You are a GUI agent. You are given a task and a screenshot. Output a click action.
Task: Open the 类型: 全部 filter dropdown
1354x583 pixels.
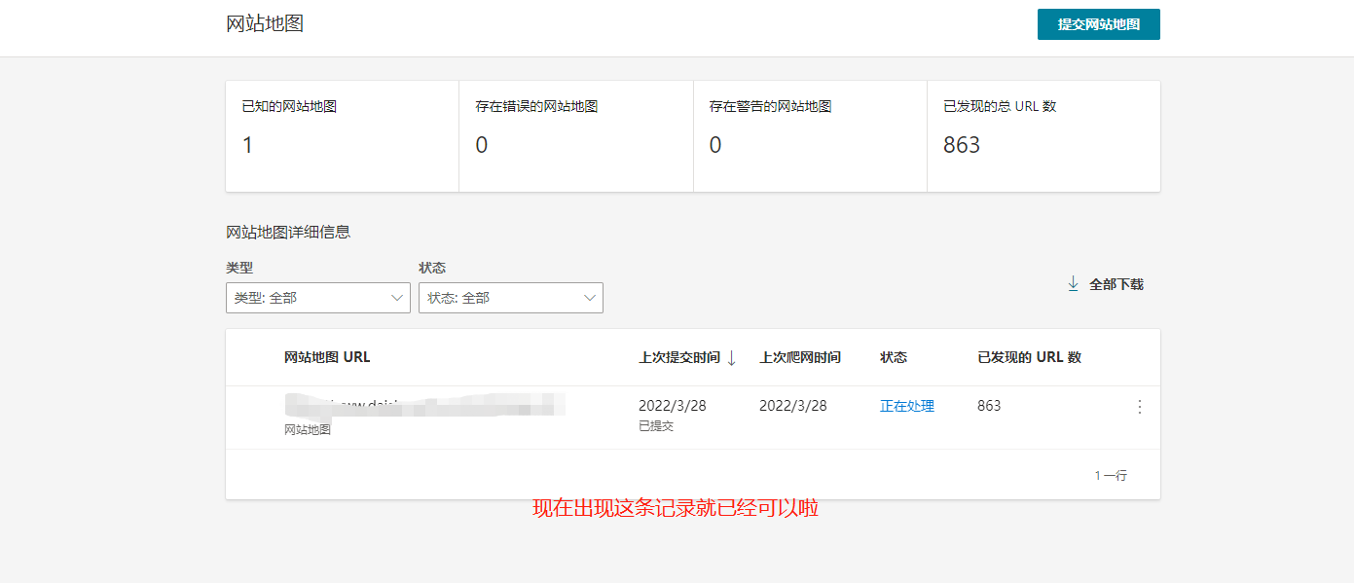pyautogui.click(x=317, y=298)
